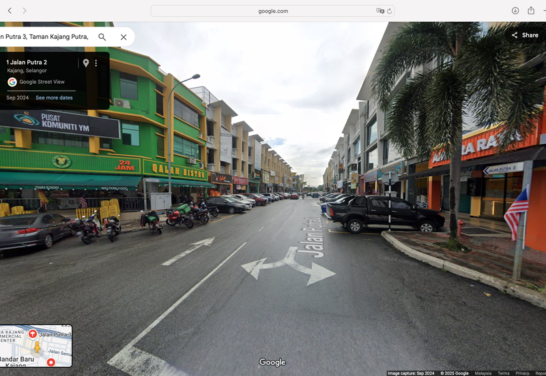Image resolution: width=546 pixels, height=376 pixels.
Task: Click the red hospital marker on minimap
Action: tap(32, 334)
